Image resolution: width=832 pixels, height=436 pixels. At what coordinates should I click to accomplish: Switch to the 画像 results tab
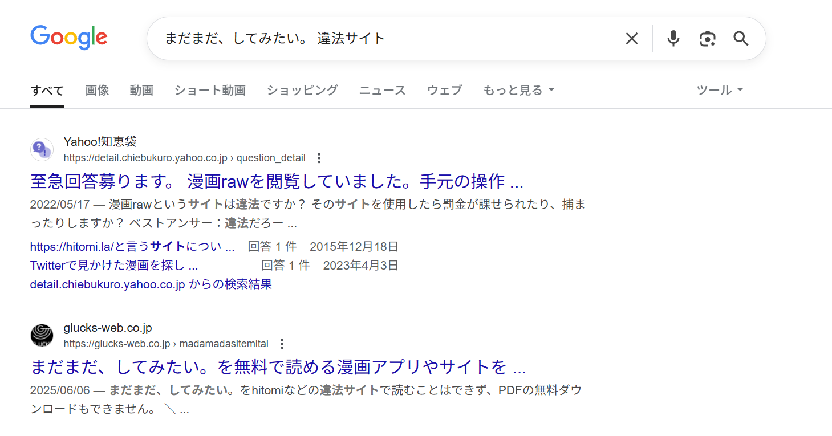[96, 89]
